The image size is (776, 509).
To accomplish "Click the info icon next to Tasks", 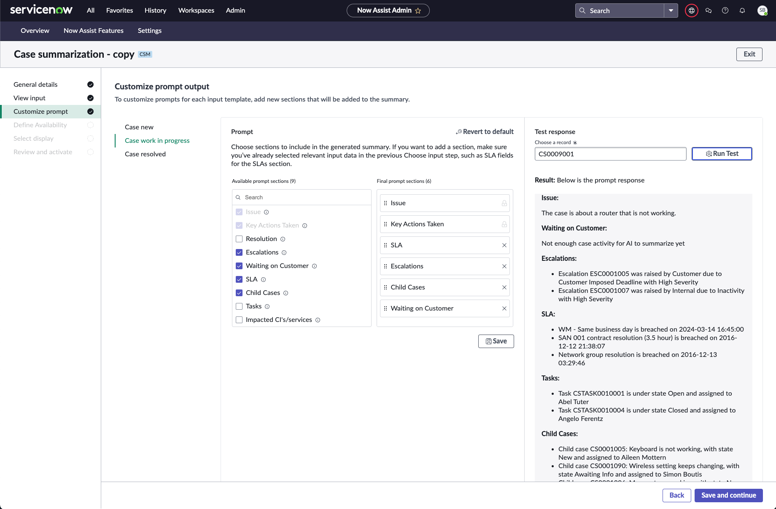I will 267,306.
